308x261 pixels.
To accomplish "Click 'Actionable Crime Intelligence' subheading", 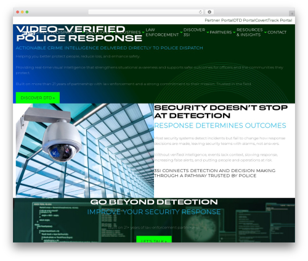I will coord(109,48).
